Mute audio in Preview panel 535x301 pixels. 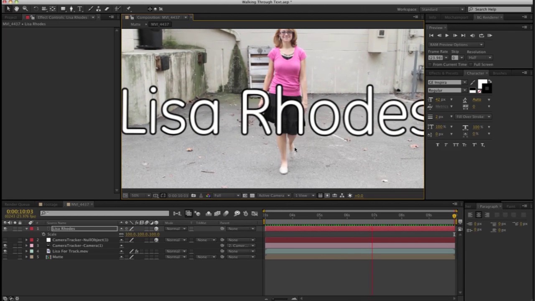click(x=473, y=36)
